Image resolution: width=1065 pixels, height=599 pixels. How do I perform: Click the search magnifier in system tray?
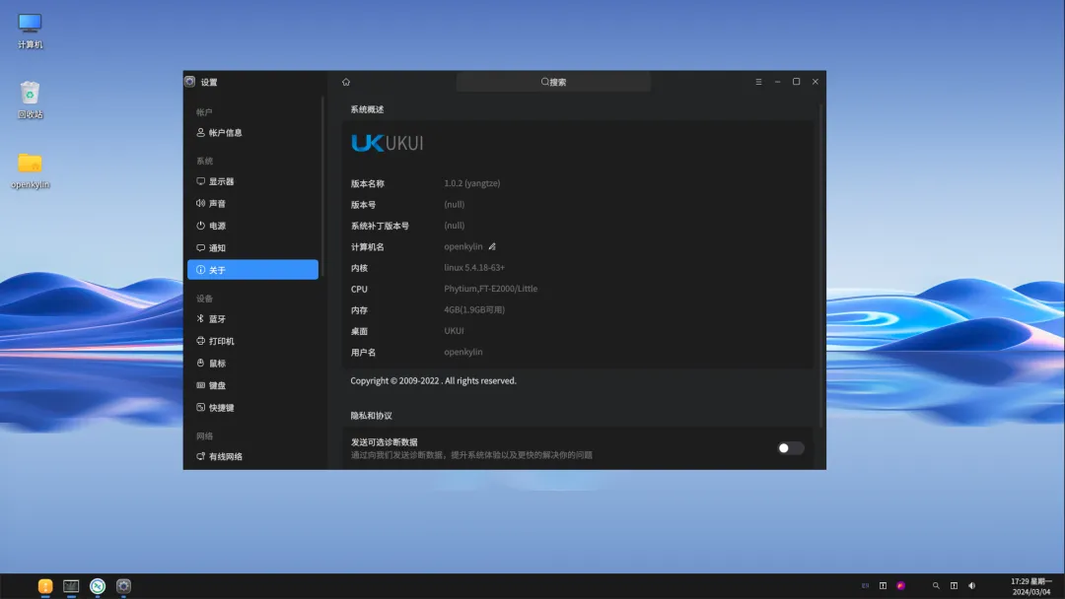[x=936, y=586]
